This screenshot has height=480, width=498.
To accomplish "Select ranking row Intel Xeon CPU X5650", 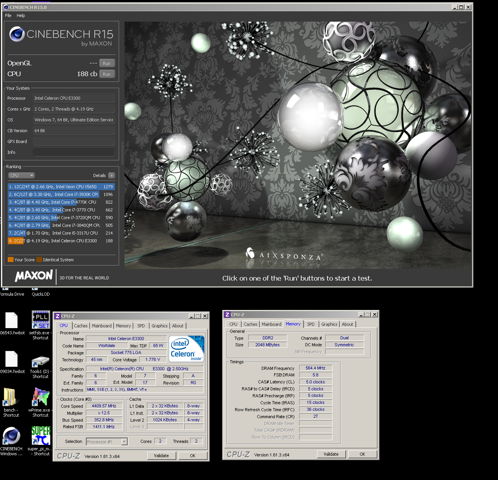I will coord(61,187).
